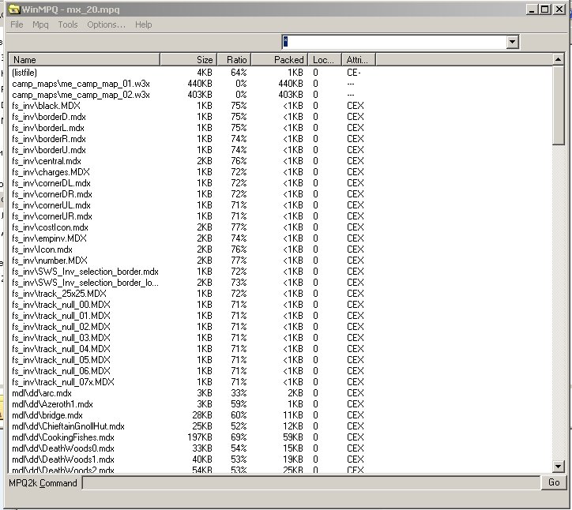Select fs_inv\track_null_01.MDX file
This screenshot has width=572, height=510.
(61, 315)
